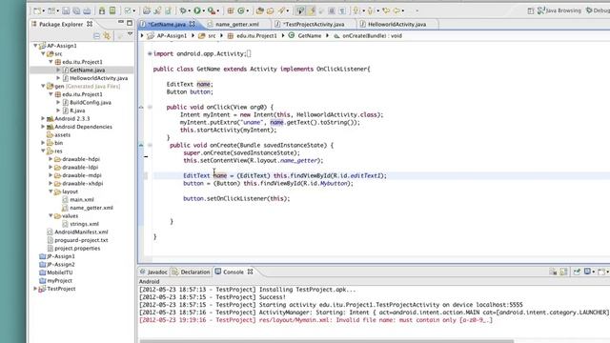Image resolution: width=610 pixels, height=343 pixels.
Task: Click the Open Perspective icon
Action: click(x=531, y=10)
